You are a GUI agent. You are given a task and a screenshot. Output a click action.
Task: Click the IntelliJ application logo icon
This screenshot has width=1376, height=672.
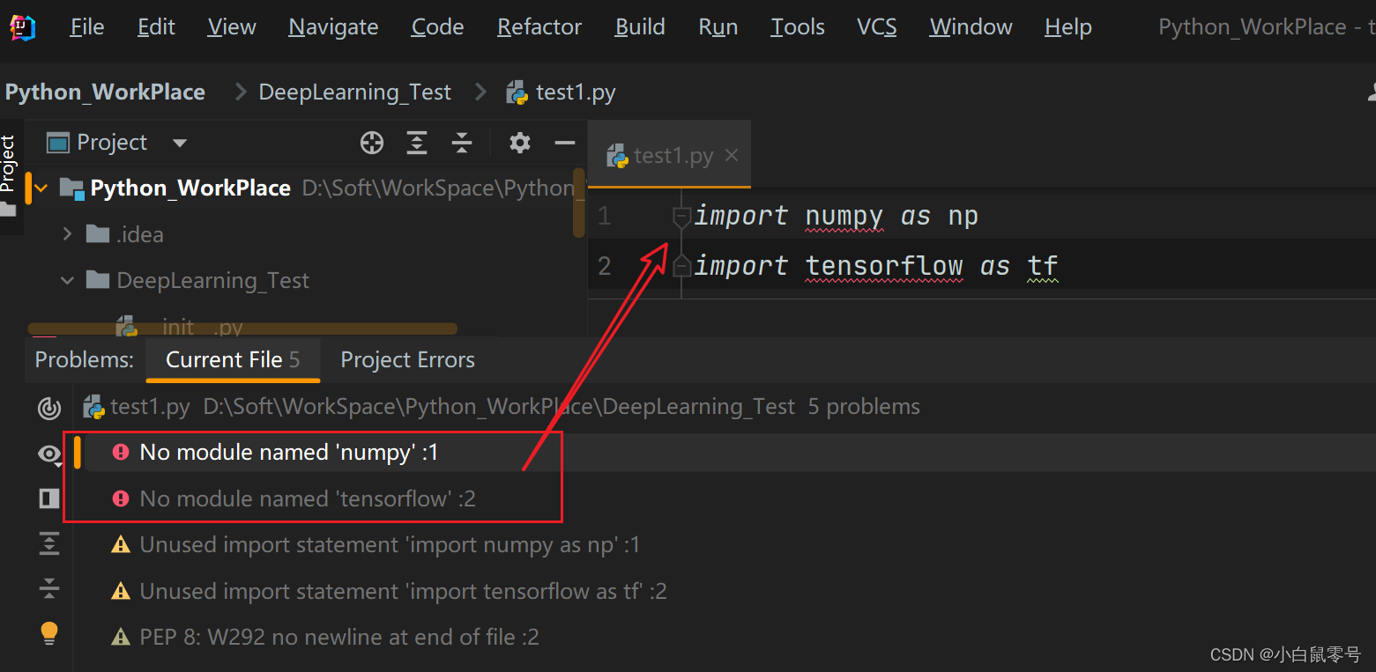pyautogui.click(x=22, y=27)
